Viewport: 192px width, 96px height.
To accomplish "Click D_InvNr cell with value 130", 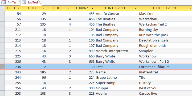I will [83, 67].
